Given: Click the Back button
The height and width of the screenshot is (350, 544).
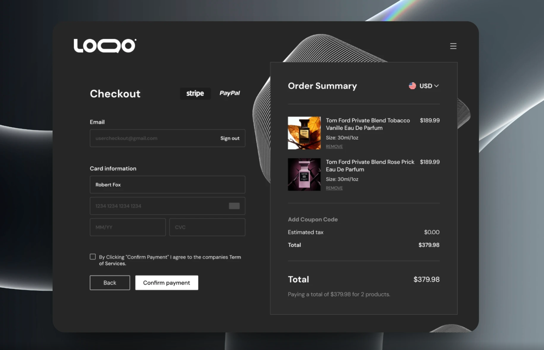Looking at the screenshot, I should [110, 283].
